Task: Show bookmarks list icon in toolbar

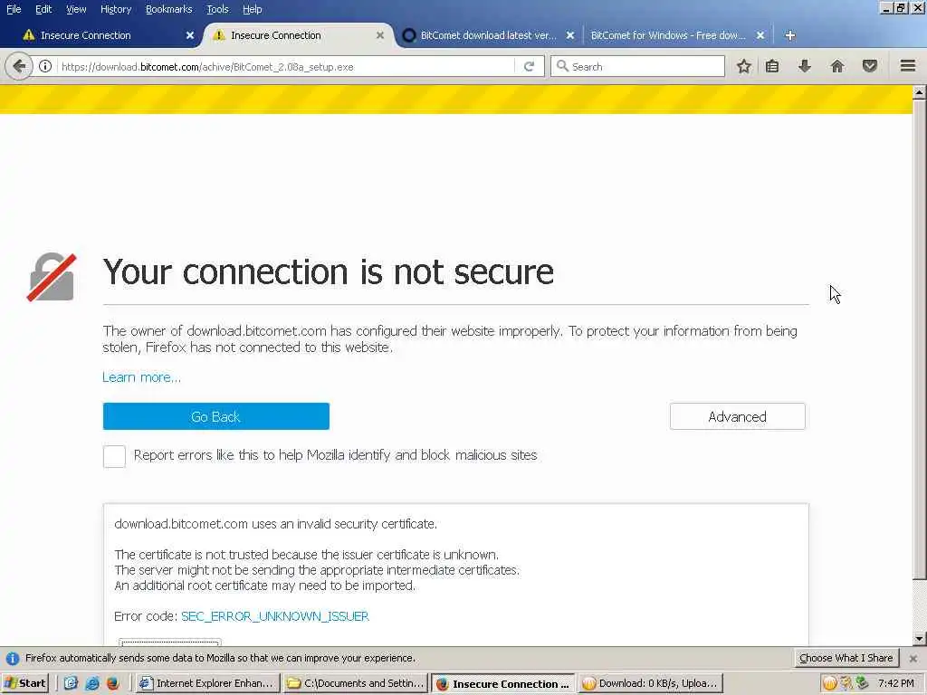Action: (x=772, y=66)
